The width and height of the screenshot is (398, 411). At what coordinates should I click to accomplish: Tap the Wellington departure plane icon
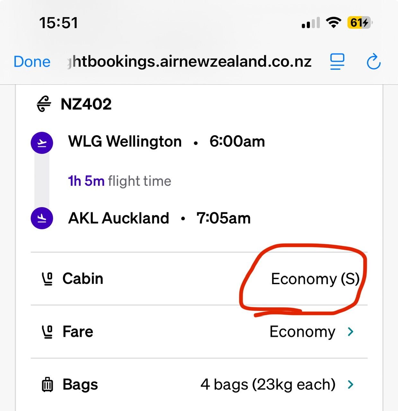(x=42, y=143)
